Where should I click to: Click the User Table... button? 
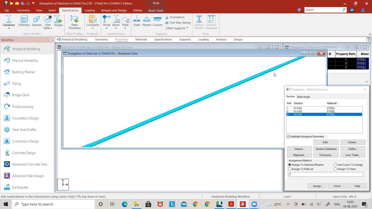coord(353,155)
